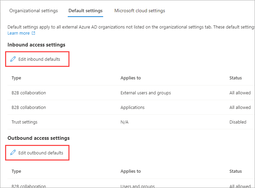Click the Type column header under Inbound access
The width and height of the screenshot is (255, 188).
point(16,78)
